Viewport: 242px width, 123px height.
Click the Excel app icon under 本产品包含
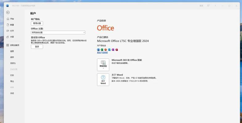102,50
